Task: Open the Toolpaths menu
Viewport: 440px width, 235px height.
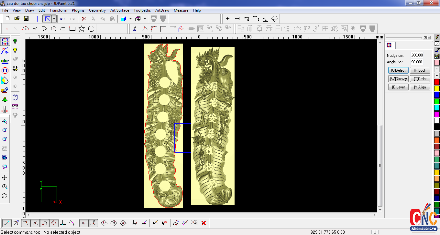Action: click(142, 10)
